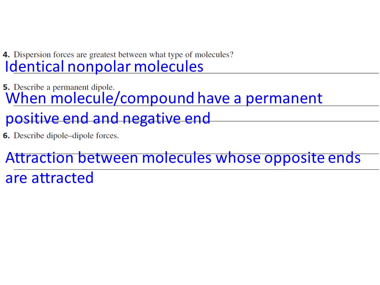Click the word 'nonpolar' in answer 4

coord(99,67)
